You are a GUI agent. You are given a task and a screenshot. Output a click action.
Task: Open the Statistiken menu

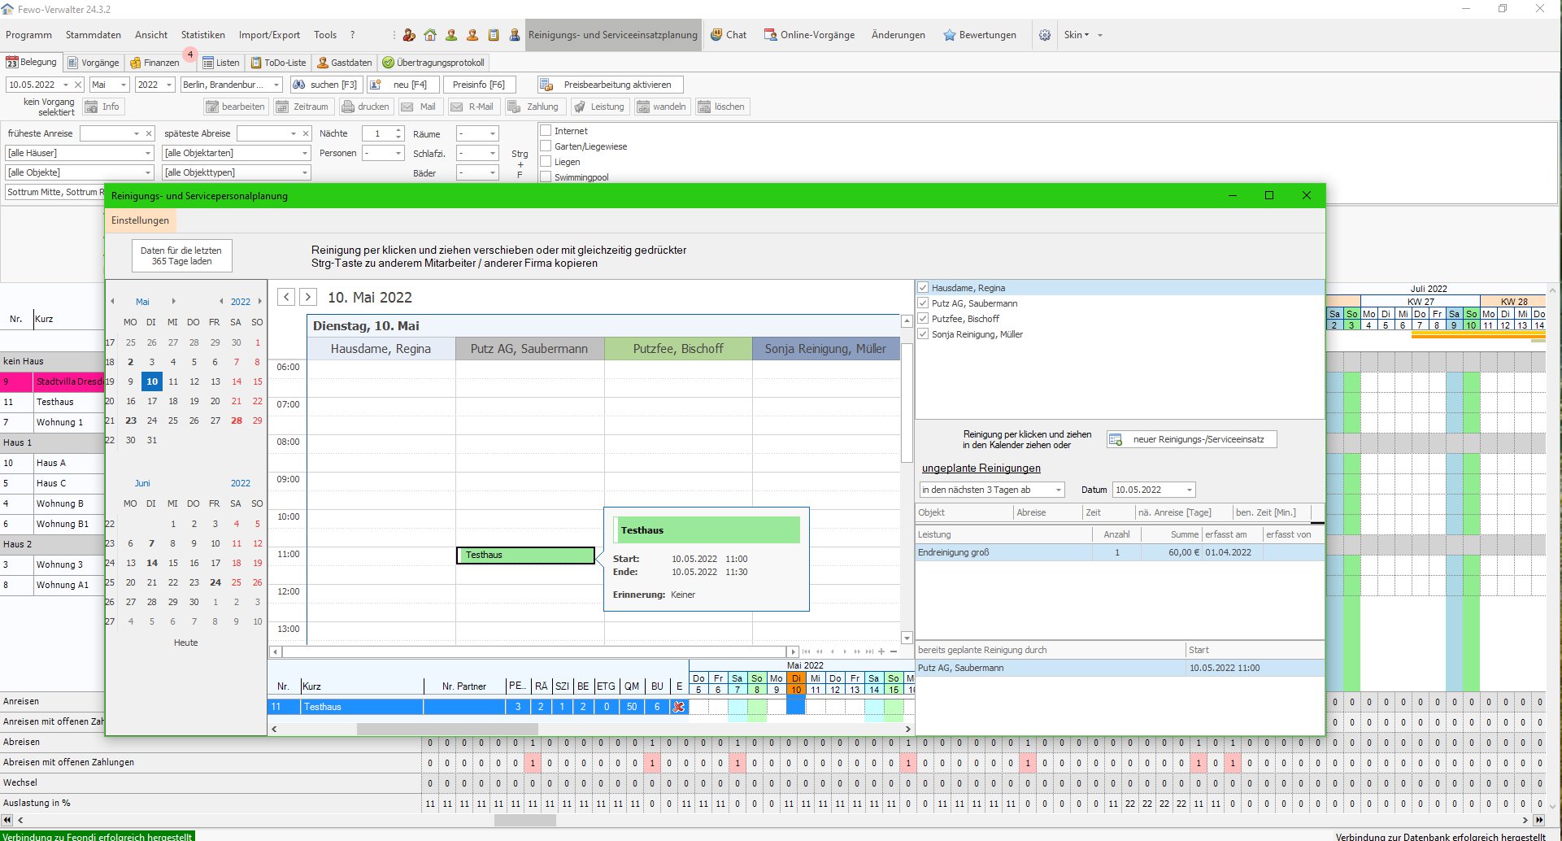(202, 35)
